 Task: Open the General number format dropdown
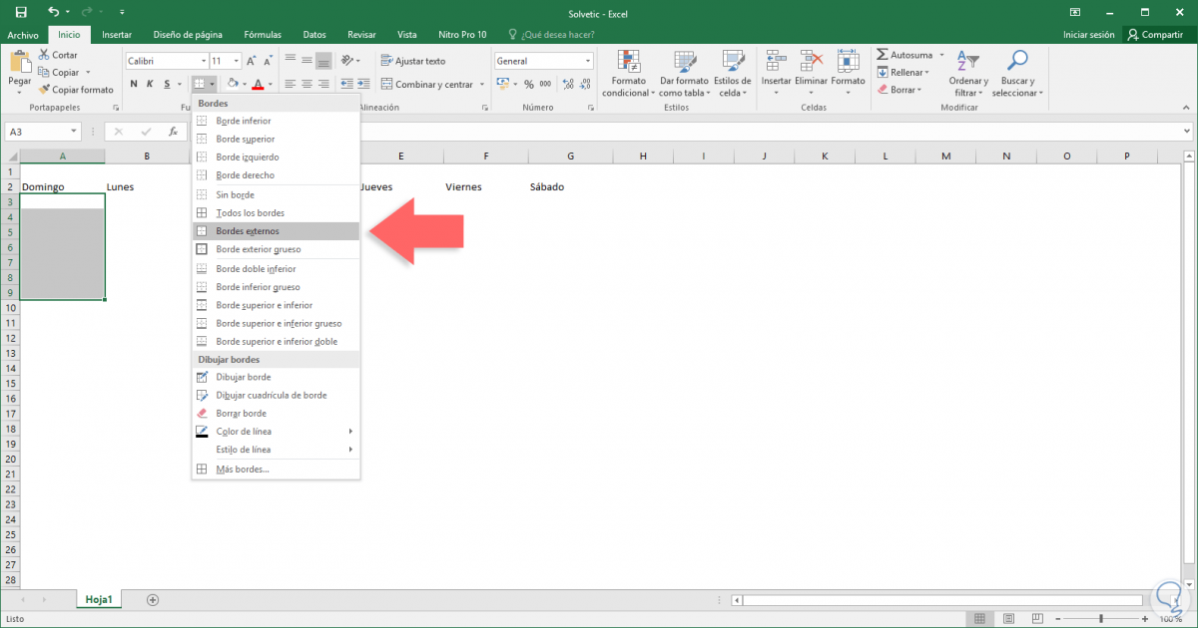point(587,61)
